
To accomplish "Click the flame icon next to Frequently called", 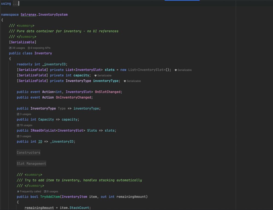I will coord(18,191).
